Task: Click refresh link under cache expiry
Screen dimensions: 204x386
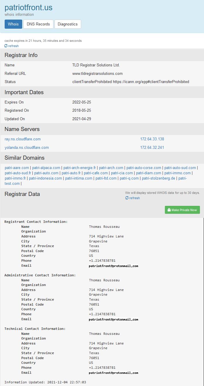Action: (x=12, y=46)
